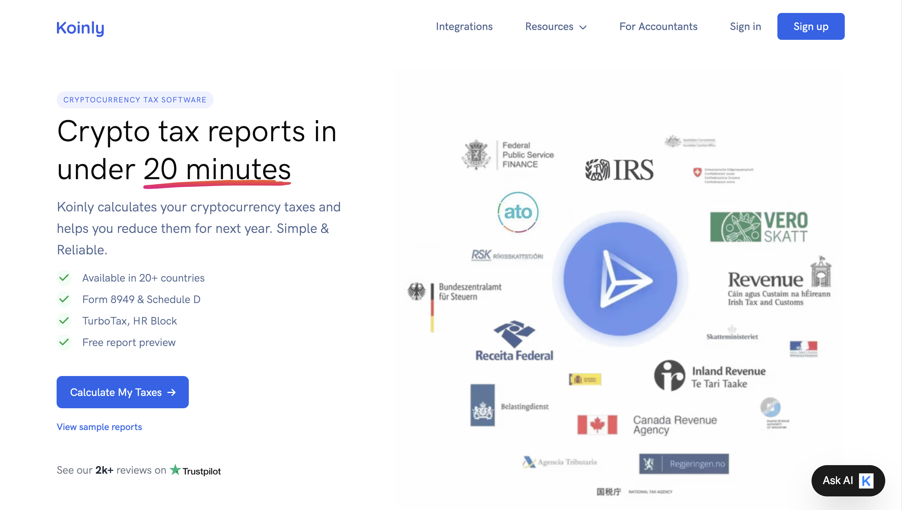902x510 pixels.
Task: Click the Resources chevron arrow
Action: pos(583,27)
